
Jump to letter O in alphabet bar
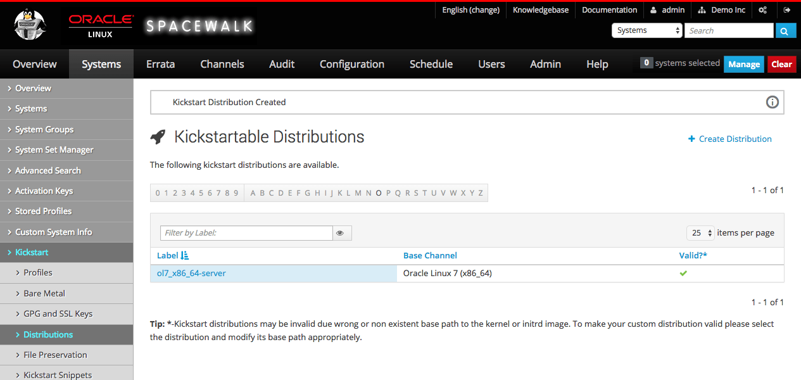tap(379, 193)
